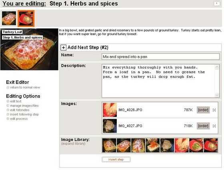This screenshot has height=170, width=224.
Task: Pick the first image in Image Library
Action: pos(109,145)
